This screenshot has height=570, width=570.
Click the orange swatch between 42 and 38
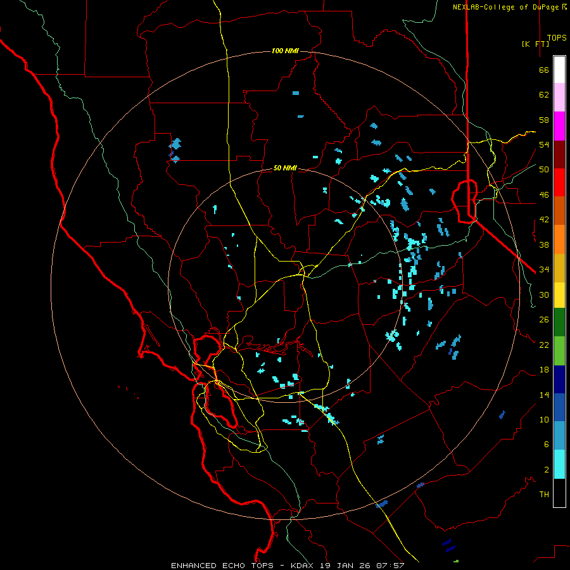coord(559,239)
